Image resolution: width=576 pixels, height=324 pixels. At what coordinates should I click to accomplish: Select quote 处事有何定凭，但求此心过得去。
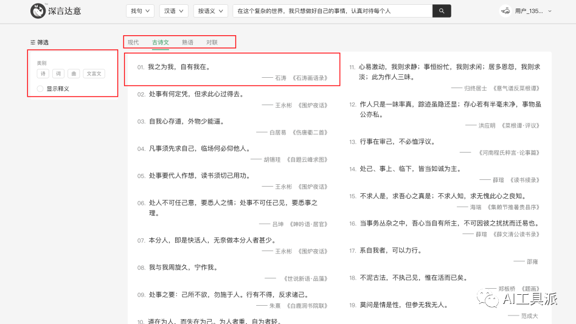(196, 94)
